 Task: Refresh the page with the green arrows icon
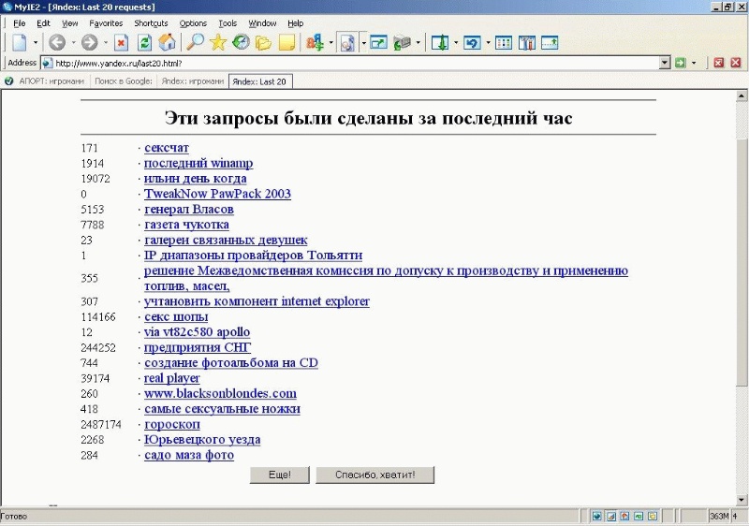[144, 43]
